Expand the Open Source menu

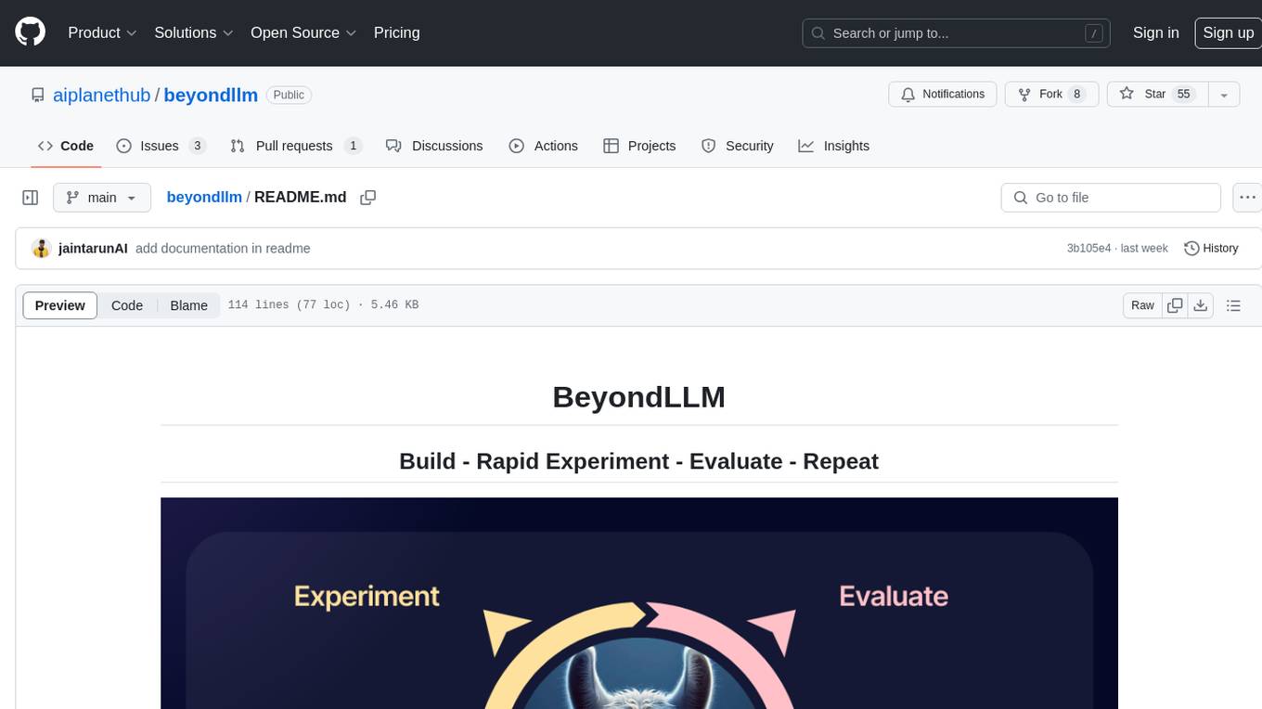click(x=303, y=32)
